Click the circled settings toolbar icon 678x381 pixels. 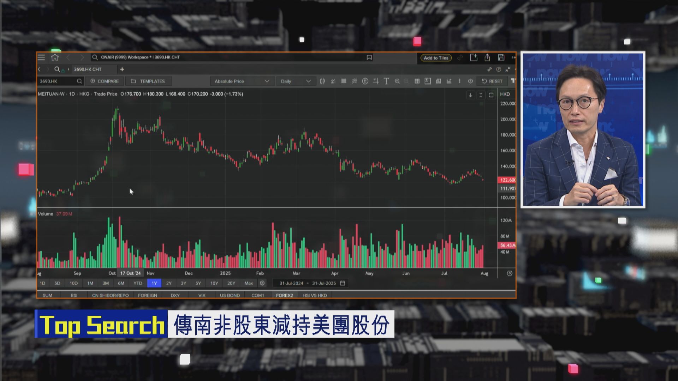coord(470,81)
